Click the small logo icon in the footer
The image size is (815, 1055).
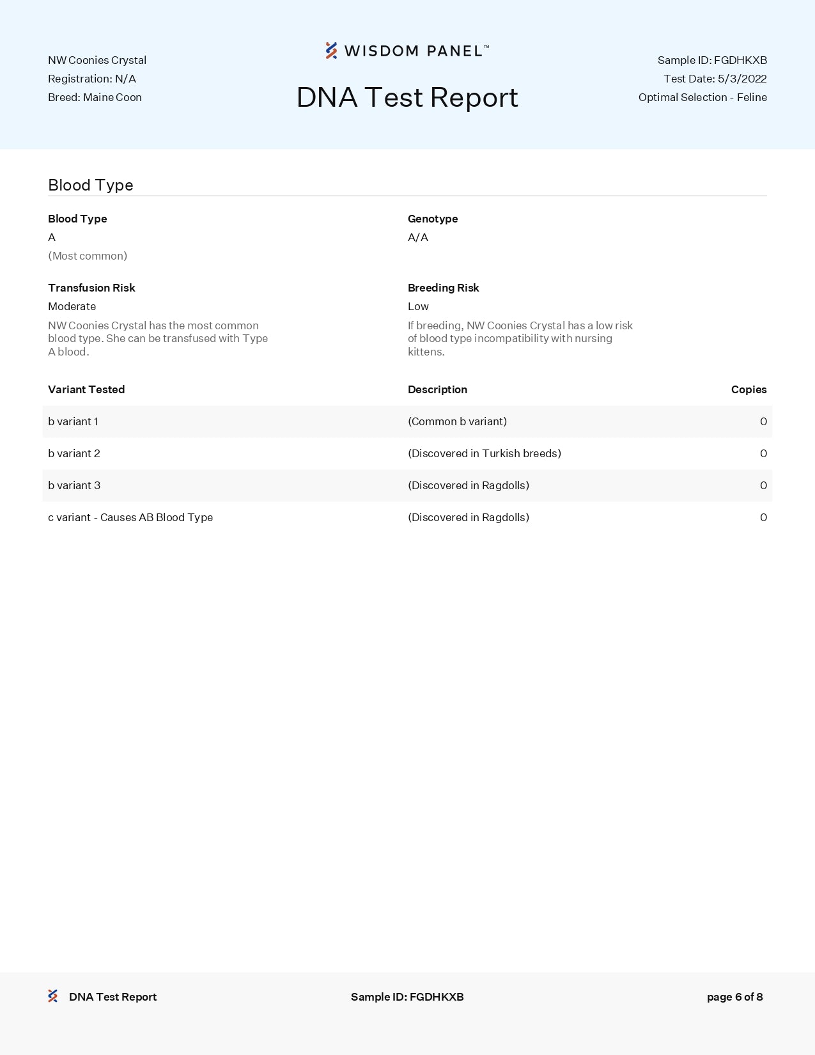click(x=53, y=996)
